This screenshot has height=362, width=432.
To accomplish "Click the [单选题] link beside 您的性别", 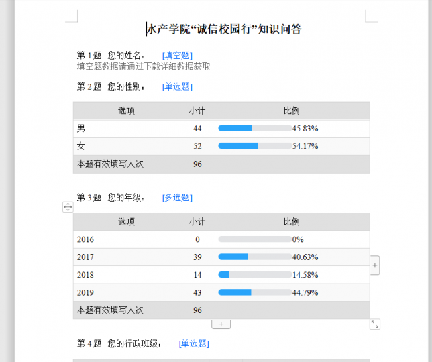I will (177, 86).
